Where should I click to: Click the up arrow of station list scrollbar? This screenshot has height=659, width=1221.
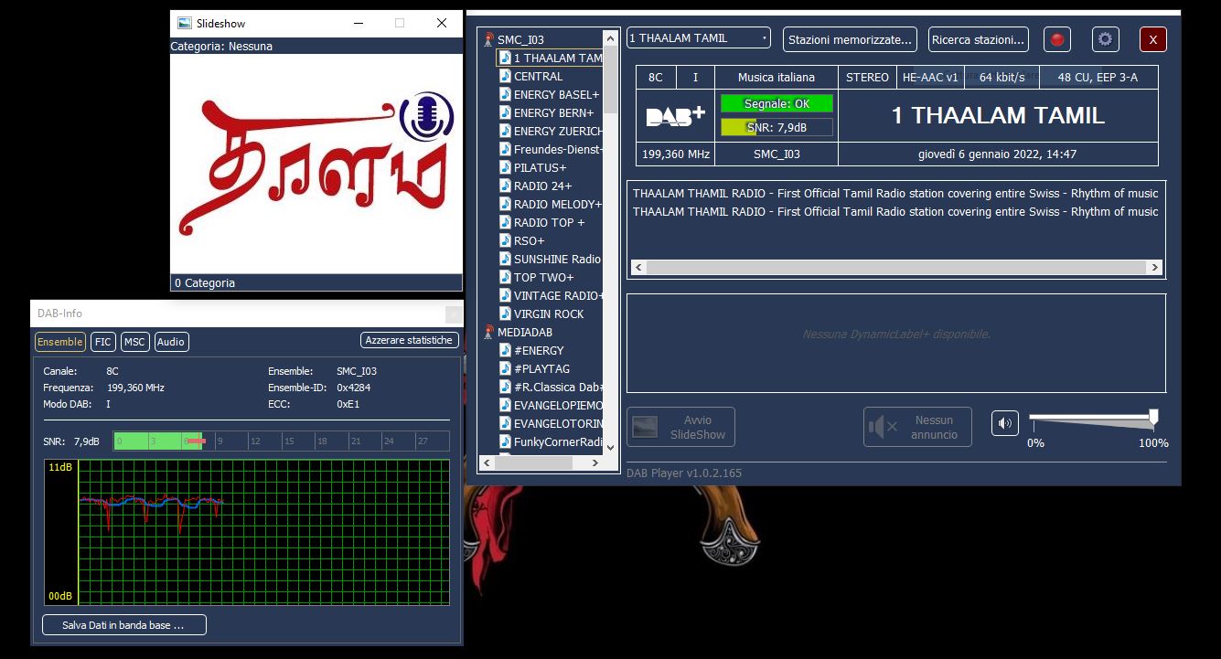(611, 37)
